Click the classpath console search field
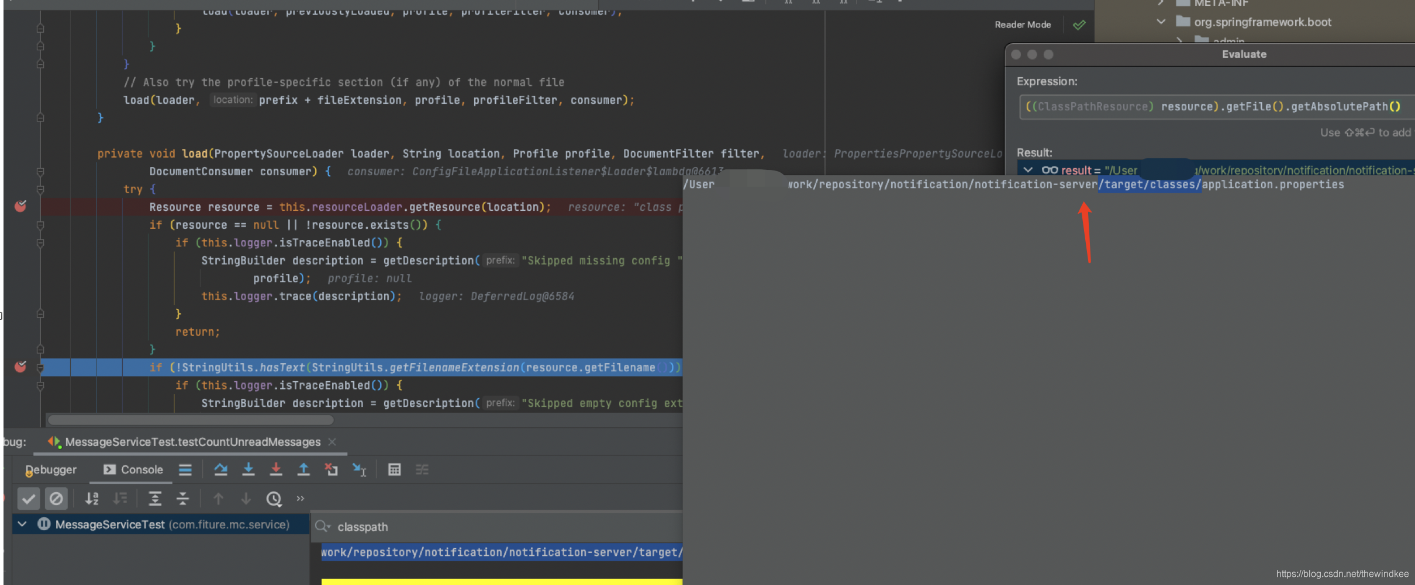 pyautogui.click(x=498, y=527)
